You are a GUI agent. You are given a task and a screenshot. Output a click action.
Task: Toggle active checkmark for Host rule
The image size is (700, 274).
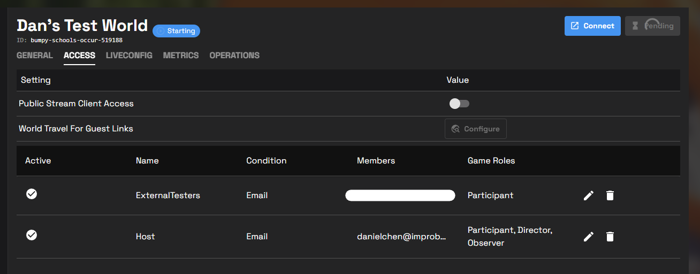pos(32,235)
